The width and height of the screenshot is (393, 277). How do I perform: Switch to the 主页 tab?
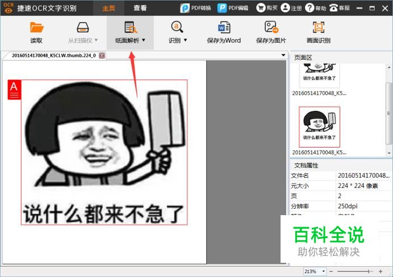109,8
